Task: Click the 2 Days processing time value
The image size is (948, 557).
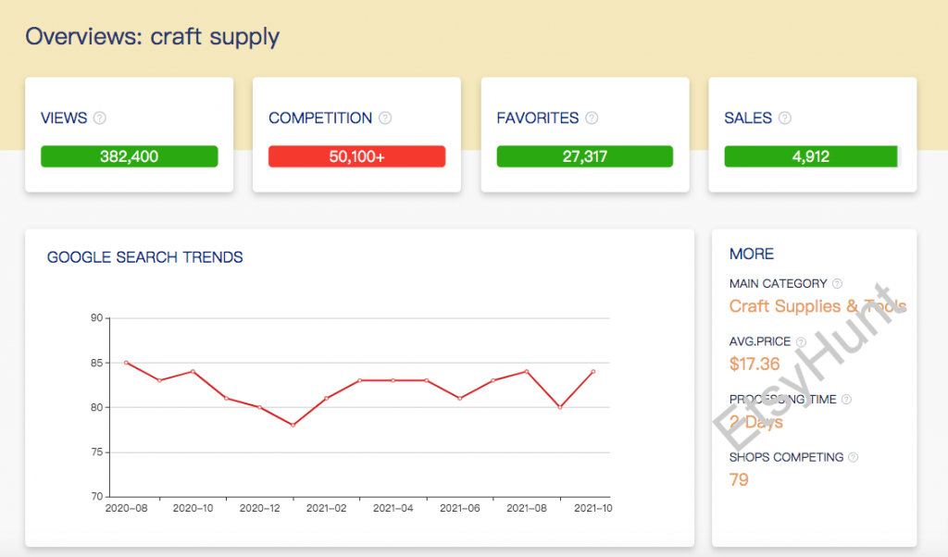Action: (755, 422)
